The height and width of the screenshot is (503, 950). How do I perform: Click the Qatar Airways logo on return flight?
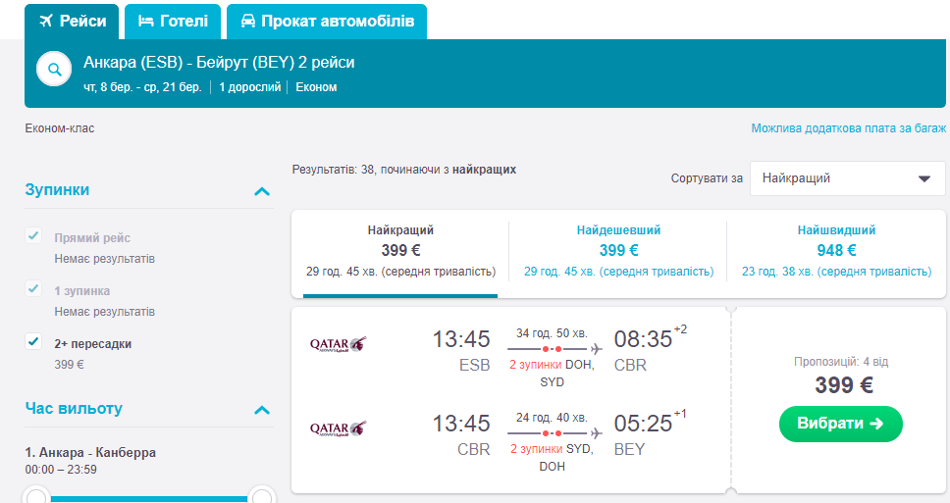338,428
